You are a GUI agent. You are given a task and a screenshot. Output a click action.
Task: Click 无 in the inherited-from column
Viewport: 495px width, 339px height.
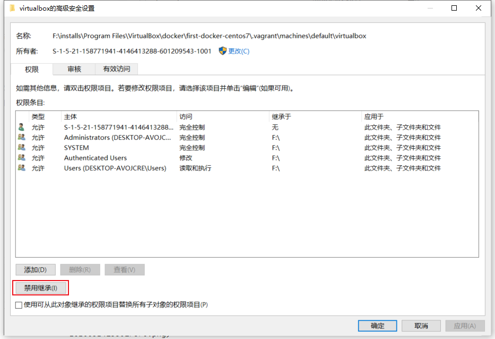(x=275, y=127)
